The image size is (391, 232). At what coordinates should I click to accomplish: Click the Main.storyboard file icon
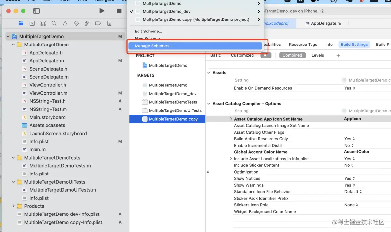click(24, 117)
